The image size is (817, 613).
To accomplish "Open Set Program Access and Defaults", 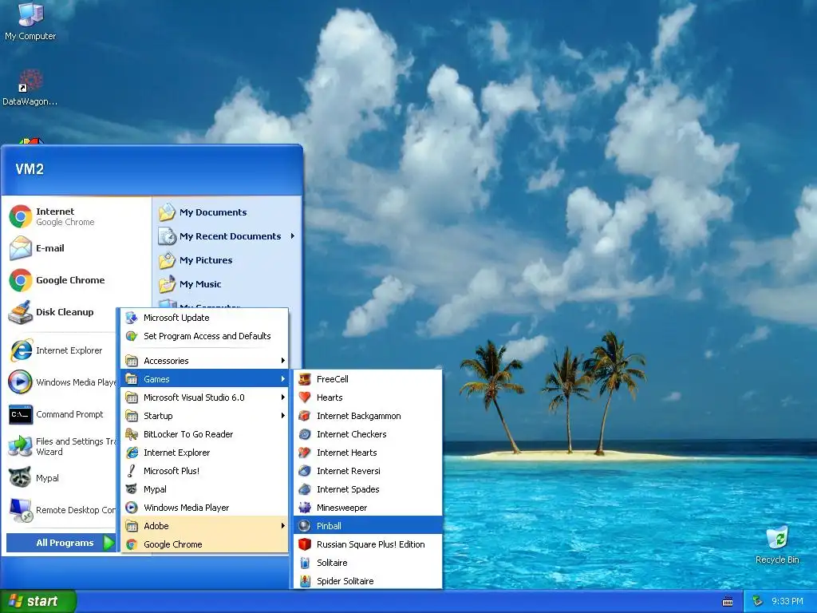I will (205, 336).
